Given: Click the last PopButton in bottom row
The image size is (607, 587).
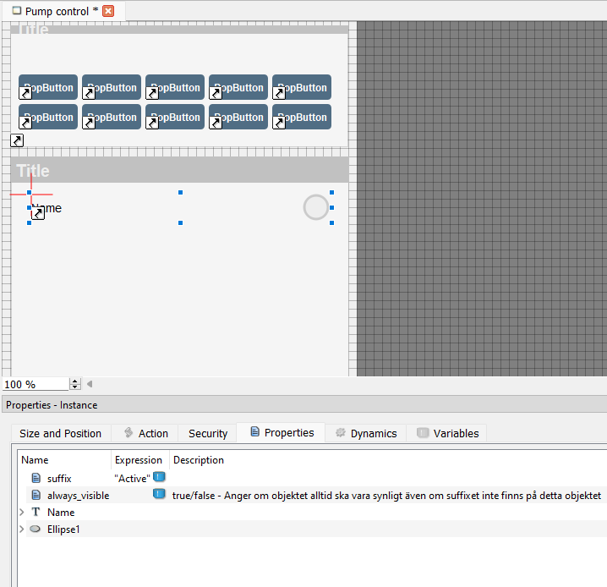Looking at the screenshot, I should click(x=302, y=117).
